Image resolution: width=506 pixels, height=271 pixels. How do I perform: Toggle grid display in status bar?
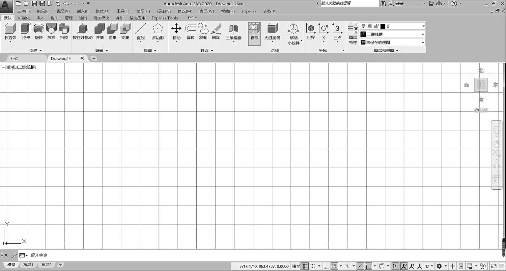click(305, 266)
